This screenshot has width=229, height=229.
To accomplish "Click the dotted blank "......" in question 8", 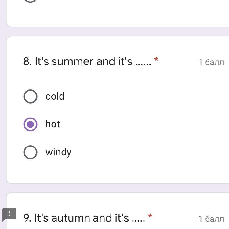I will point(143,62).
